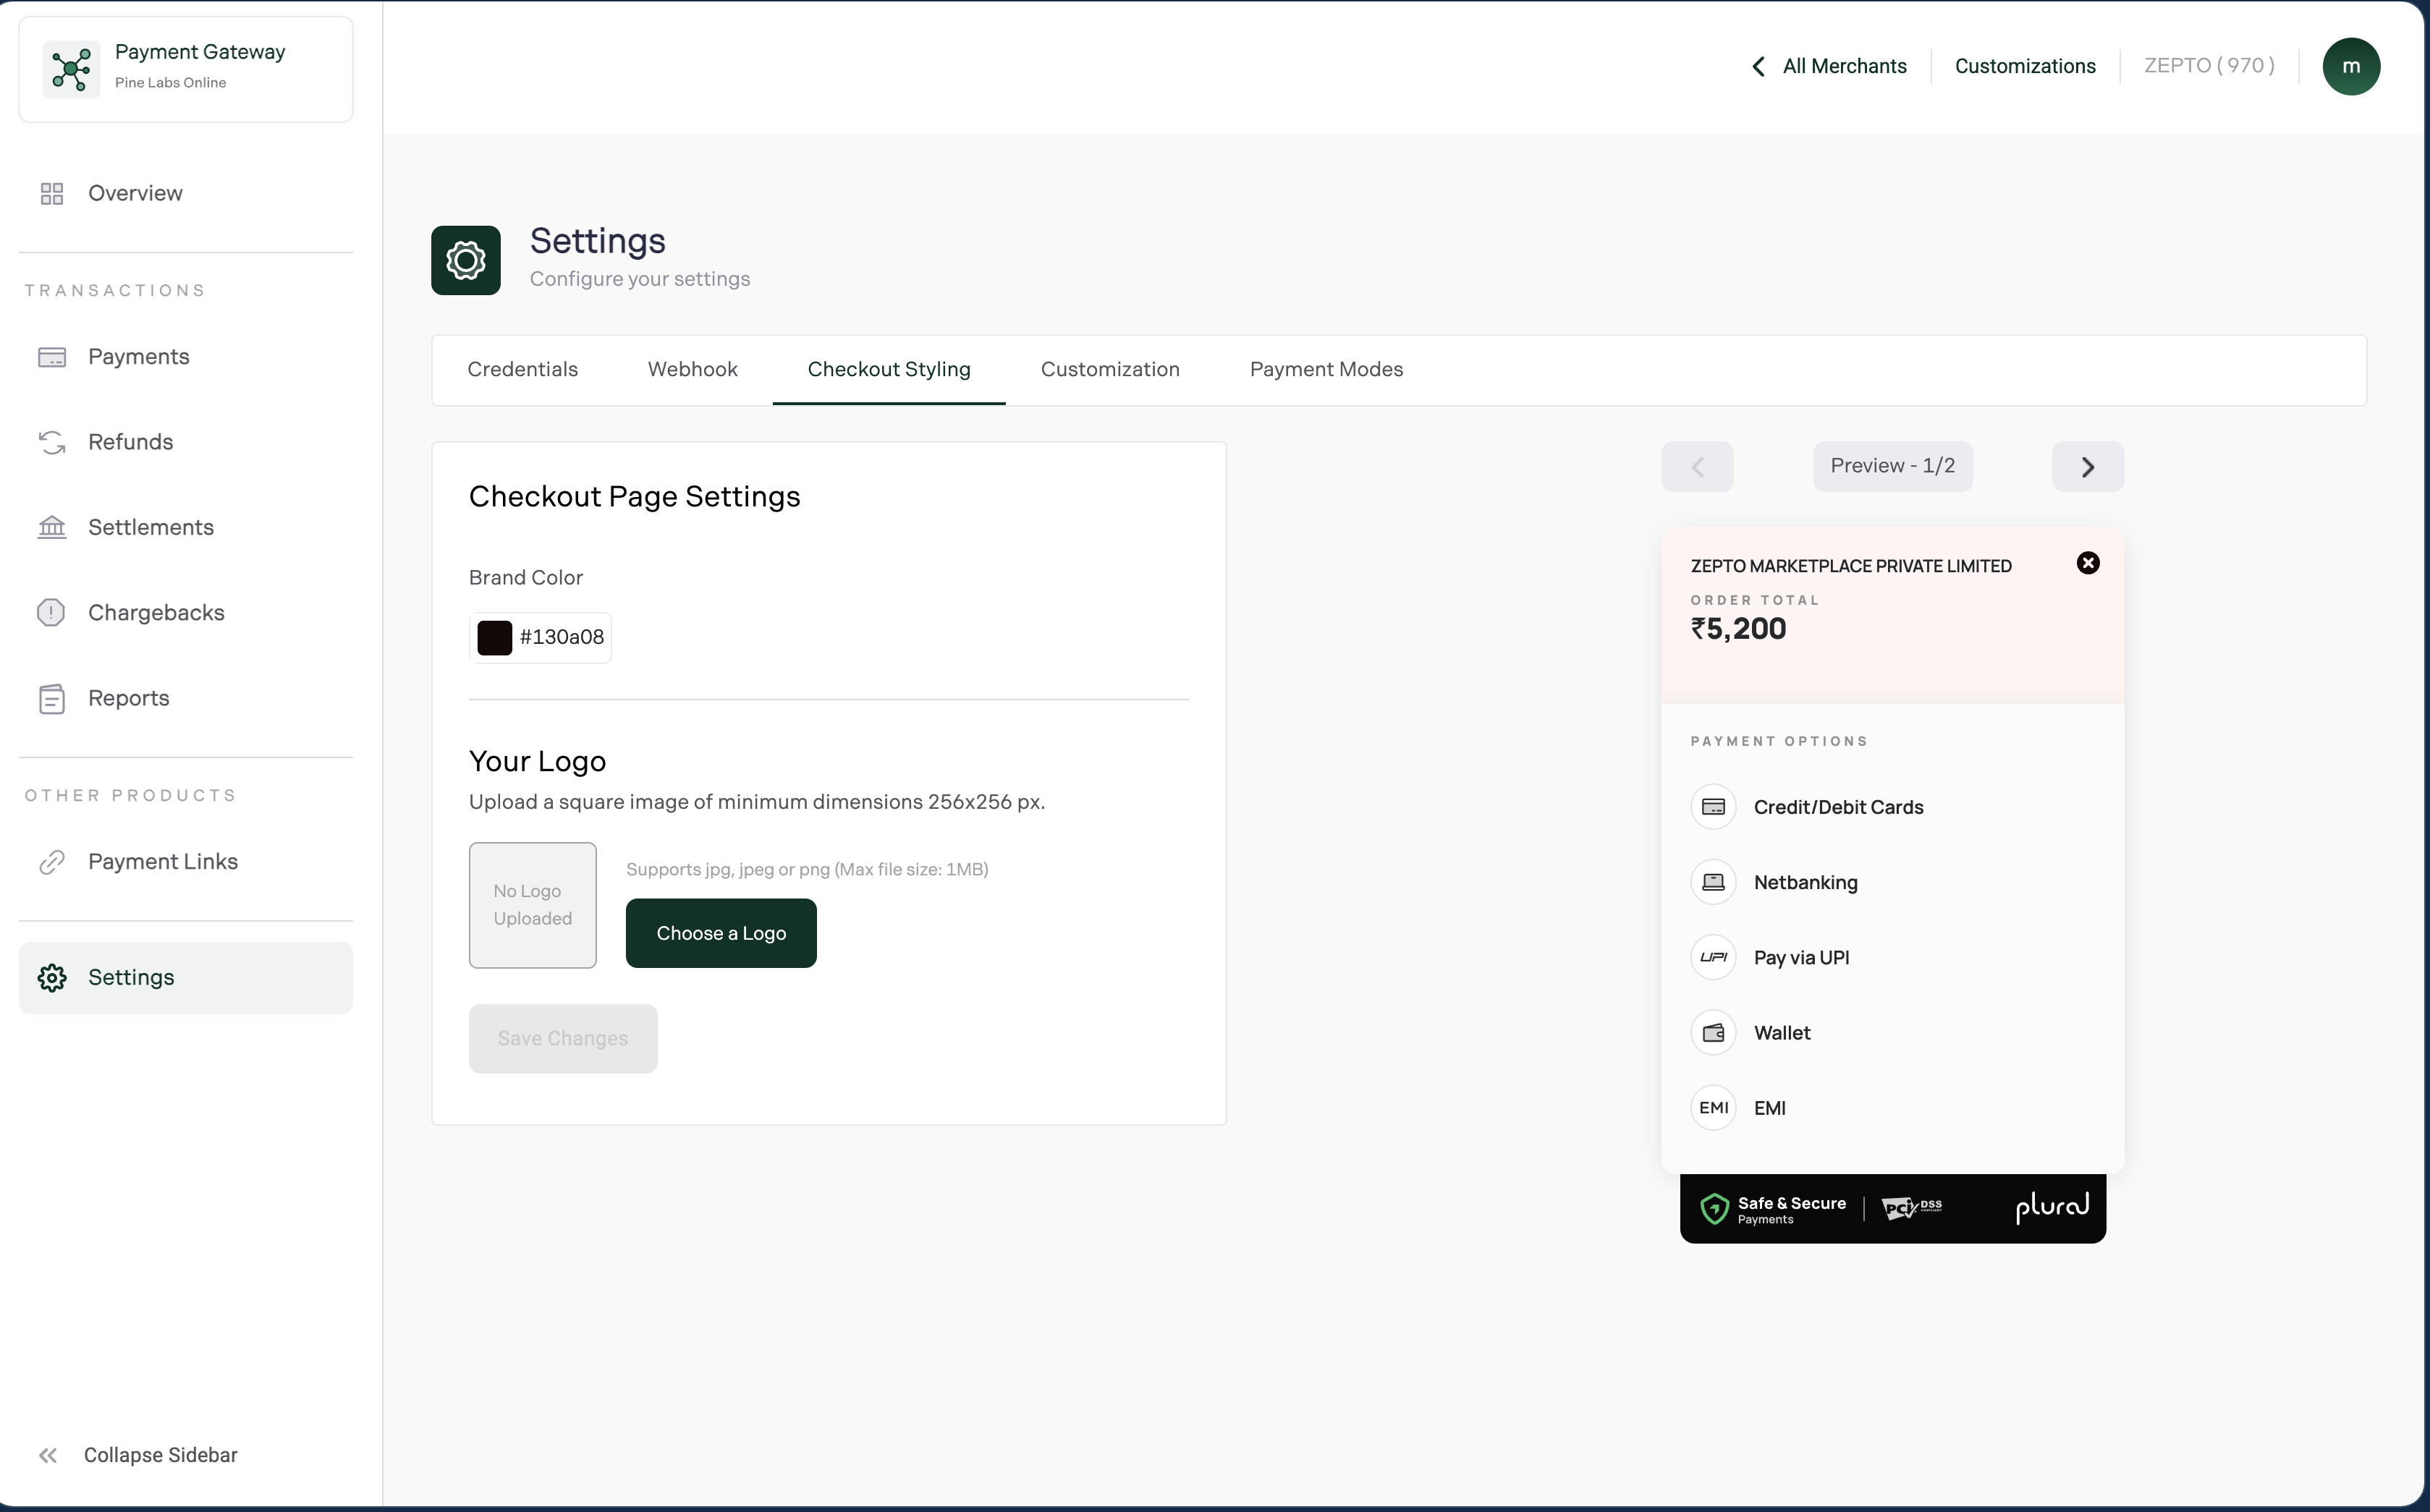The height and width of the screenshot is (1512, 2430).
Task: Click the No Logo Uploaded placeholder box
Action: click(x=532, y=905)
